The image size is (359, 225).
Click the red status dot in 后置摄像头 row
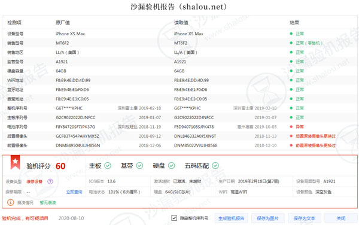[291, 136]
